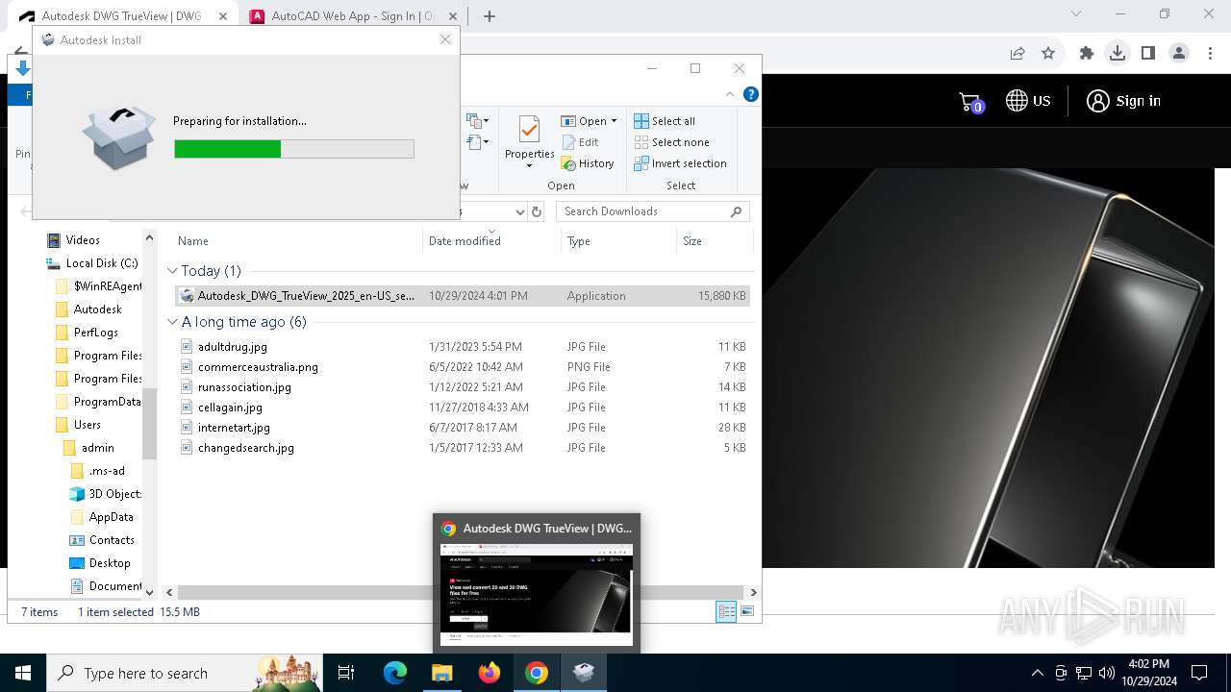This screenshot has width=1231, height=692.
Task: Open Chrome extensions puzzle icon
Action: coord(1087,54)
